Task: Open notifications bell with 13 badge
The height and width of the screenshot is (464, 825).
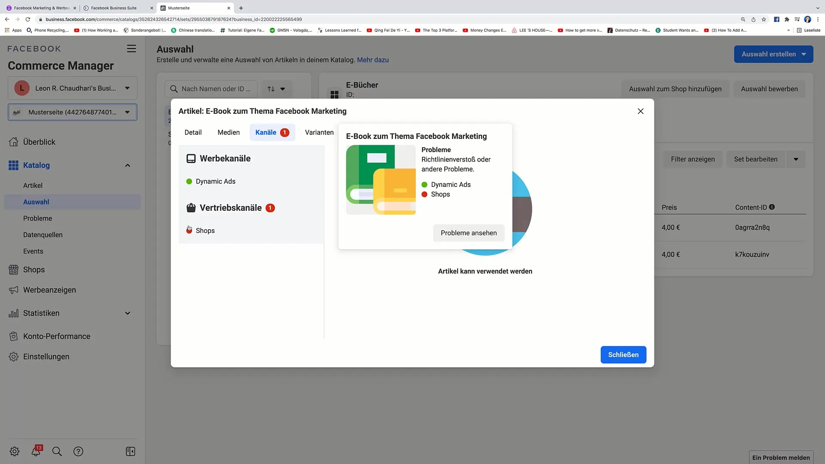Action: [36, 451]
